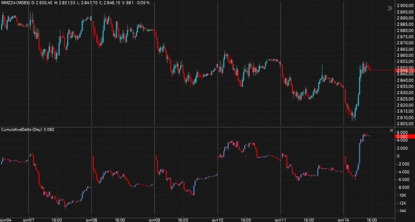Click the red current price tag 2 848,15
The image size is (415, 222).
tap(404, 71)
